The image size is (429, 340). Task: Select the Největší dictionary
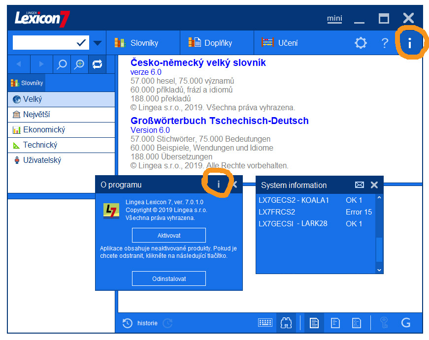coord(61,115)
